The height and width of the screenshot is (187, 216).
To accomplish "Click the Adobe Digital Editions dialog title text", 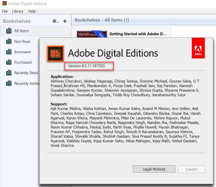I will pyautogui.click(x=113, y=53).
